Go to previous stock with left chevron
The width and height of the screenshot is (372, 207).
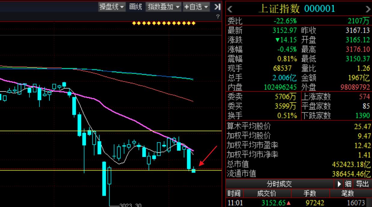coord(230,9)
